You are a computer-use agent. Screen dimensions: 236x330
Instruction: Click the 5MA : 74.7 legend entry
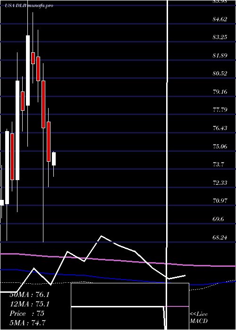click(x=28, y=323)
